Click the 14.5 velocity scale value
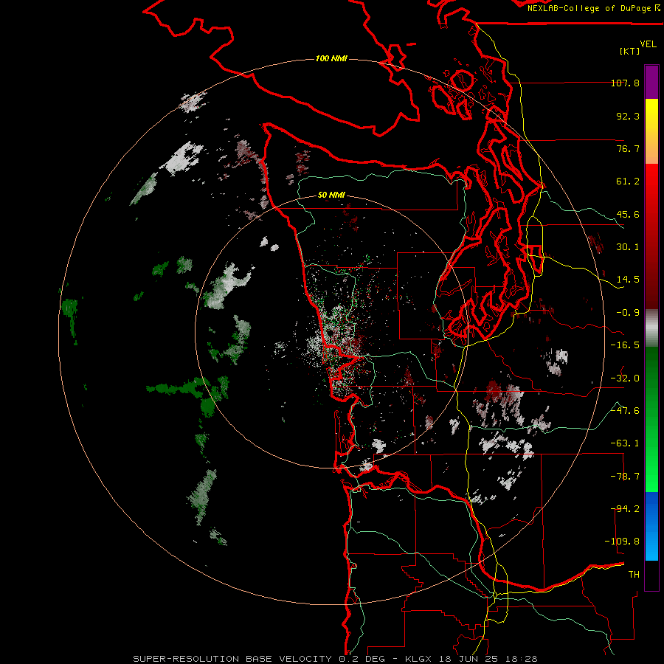The height and width of the screenshot is (664, 664). click(x=628, y=280)
